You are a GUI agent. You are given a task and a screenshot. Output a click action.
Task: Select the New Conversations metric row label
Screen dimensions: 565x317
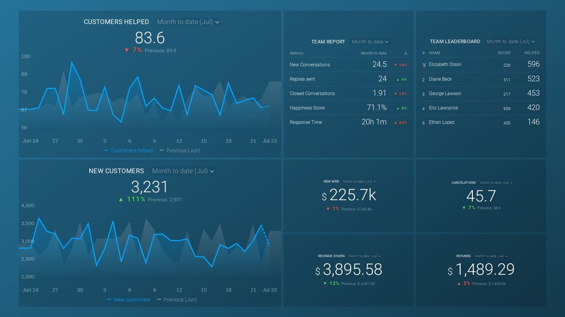[310, 65]
